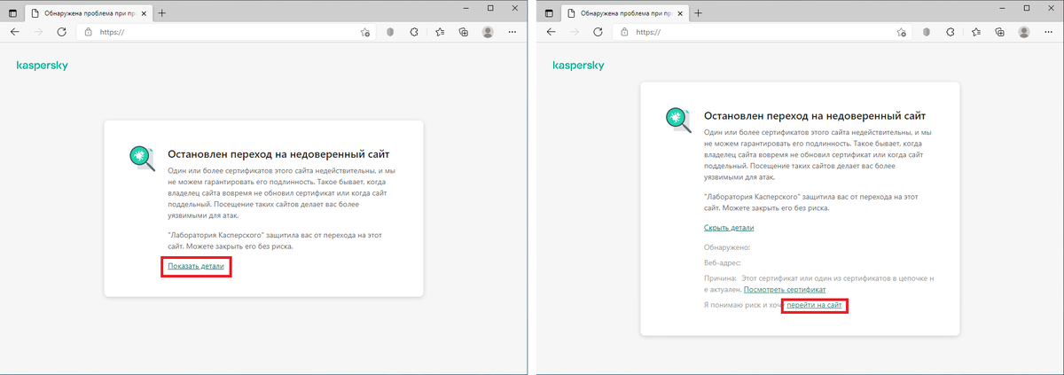Click Kaspersky logo in right window
This screenshot has width=1064, height=375.
click(578, 66)
